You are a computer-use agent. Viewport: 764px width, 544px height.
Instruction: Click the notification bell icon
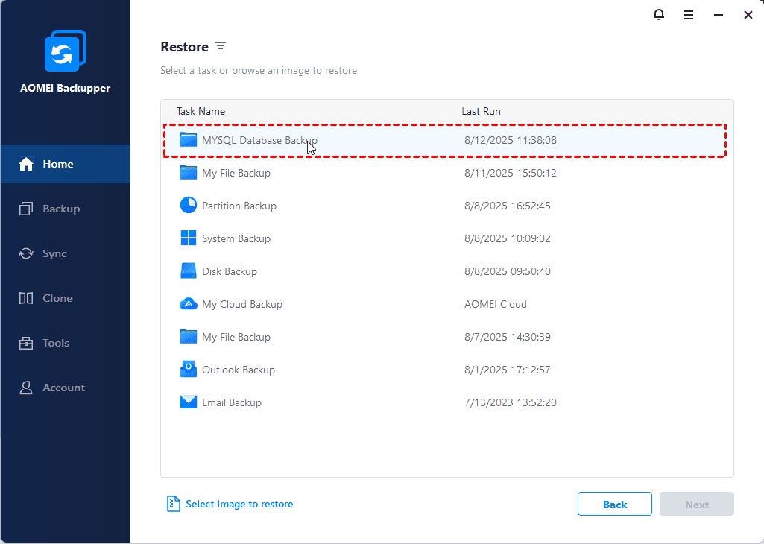(659, 15)
